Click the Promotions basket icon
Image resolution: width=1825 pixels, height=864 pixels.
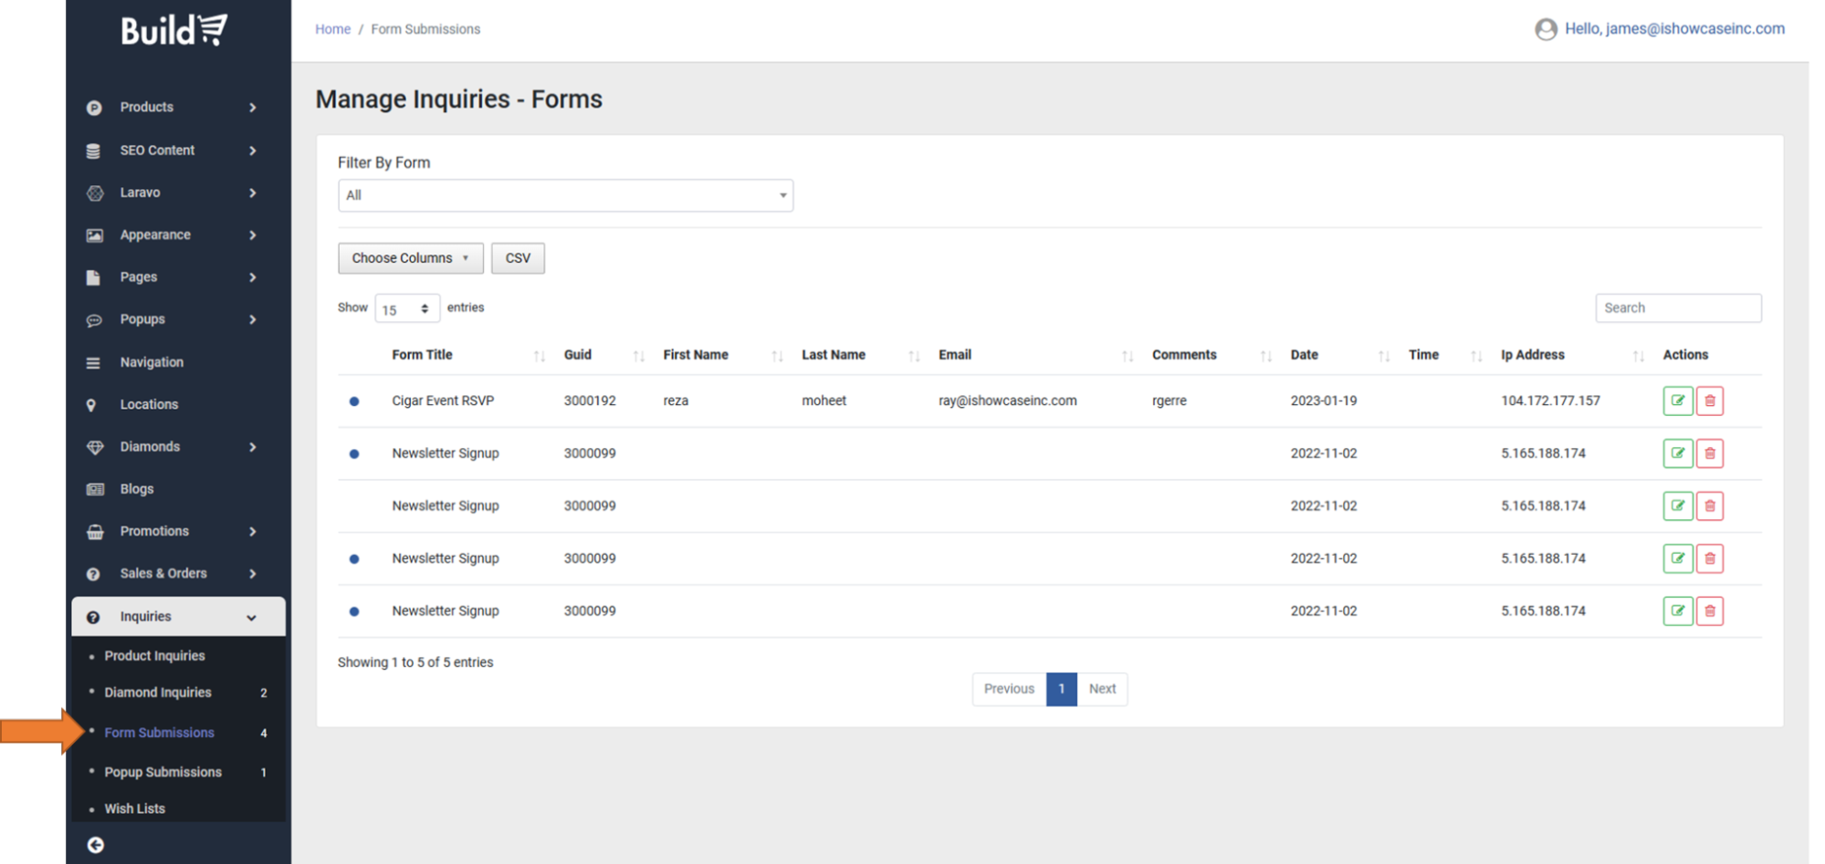pyautogui.click(x=94, y=532)
